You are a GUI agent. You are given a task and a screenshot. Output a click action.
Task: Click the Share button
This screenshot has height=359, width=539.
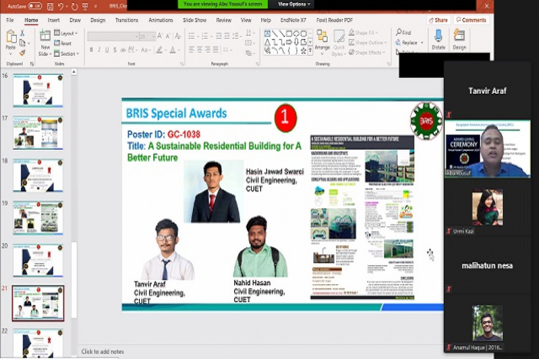[x=438, y=20]
